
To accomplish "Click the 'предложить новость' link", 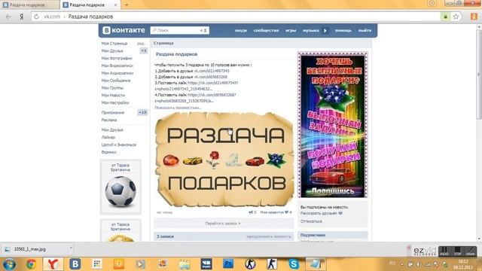I will [x=268, y=236].
